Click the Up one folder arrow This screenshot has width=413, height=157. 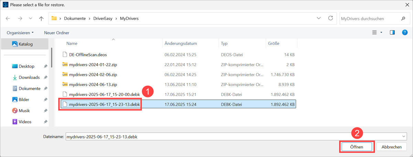[x=41, y=19]
